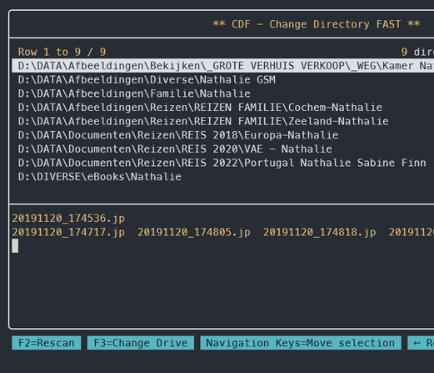Click the partially visible return arrow button
Screen dimensions: 434x373
421,343
